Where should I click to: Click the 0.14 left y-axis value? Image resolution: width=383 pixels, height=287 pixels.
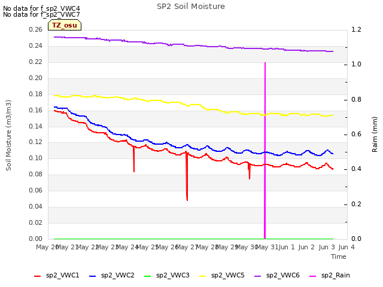coord(36,126)
